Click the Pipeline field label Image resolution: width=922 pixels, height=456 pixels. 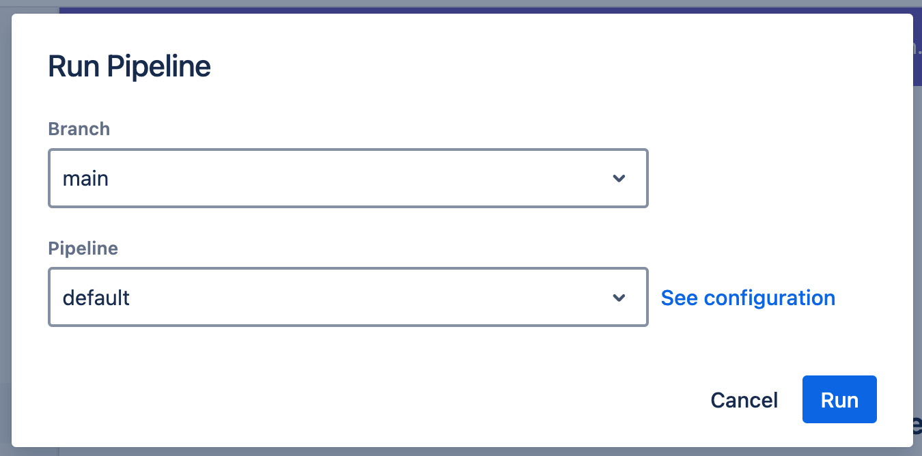(x=83, y=248)
